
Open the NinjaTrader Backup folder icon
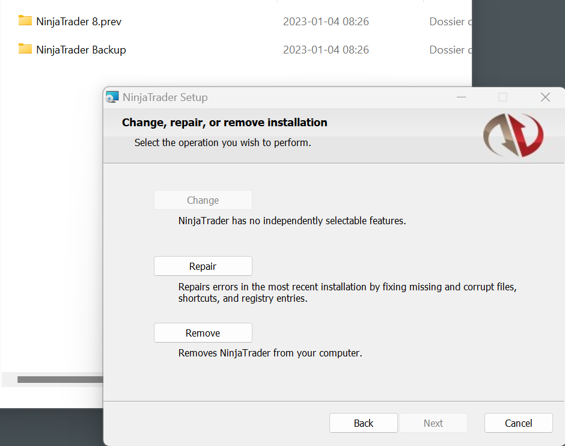25,49
